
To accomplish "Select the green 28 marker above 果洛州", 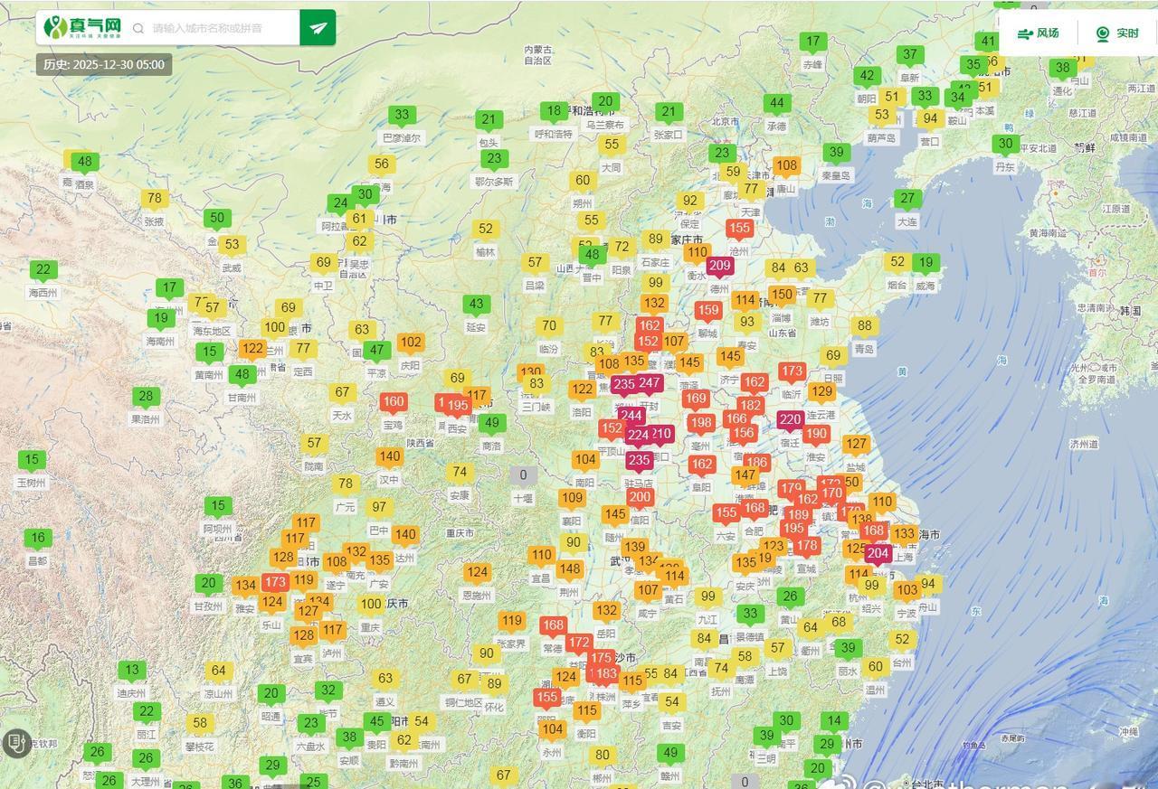I will 145,396.
